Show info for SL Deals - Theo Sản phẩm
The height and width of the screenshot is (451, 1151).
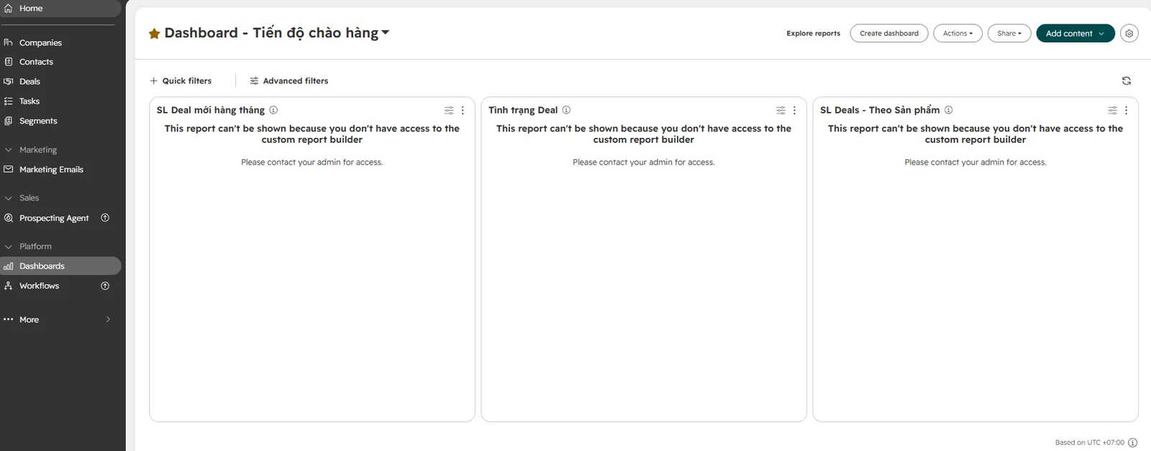[x=949, y=110]
